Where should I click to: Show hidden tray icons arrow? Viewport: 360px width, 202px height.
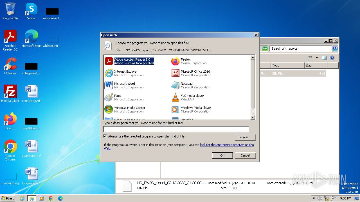tap(314, 198)
